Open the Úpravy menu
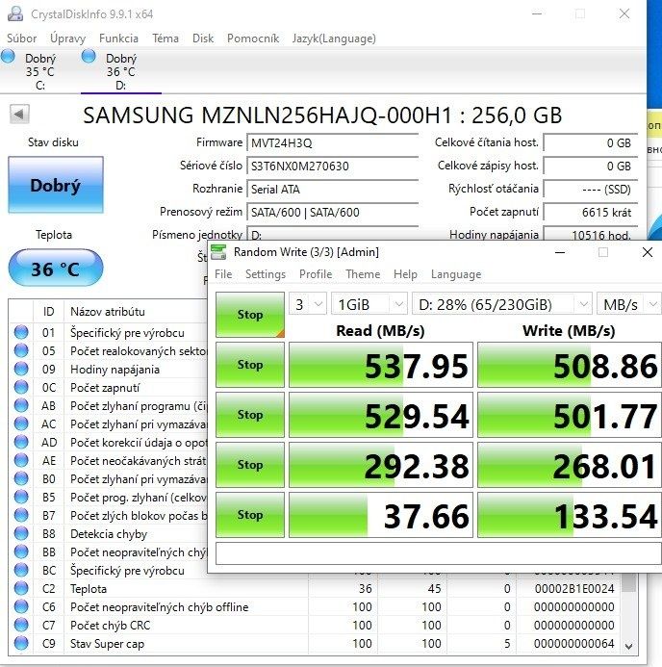Image resolution: width=662 pixels, height=667 pixels. tap(68, 38)
